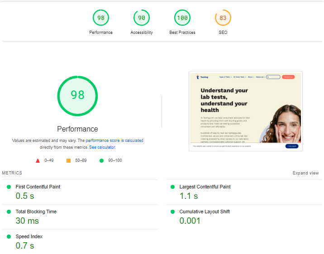Open the 'See calculator' link
This screenshot has width=324, height=254.
tap(102, 147)
